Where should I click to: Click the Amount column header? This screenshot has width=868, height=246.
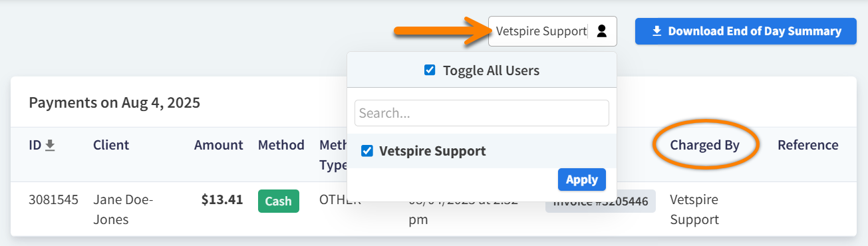pos(219,145)
